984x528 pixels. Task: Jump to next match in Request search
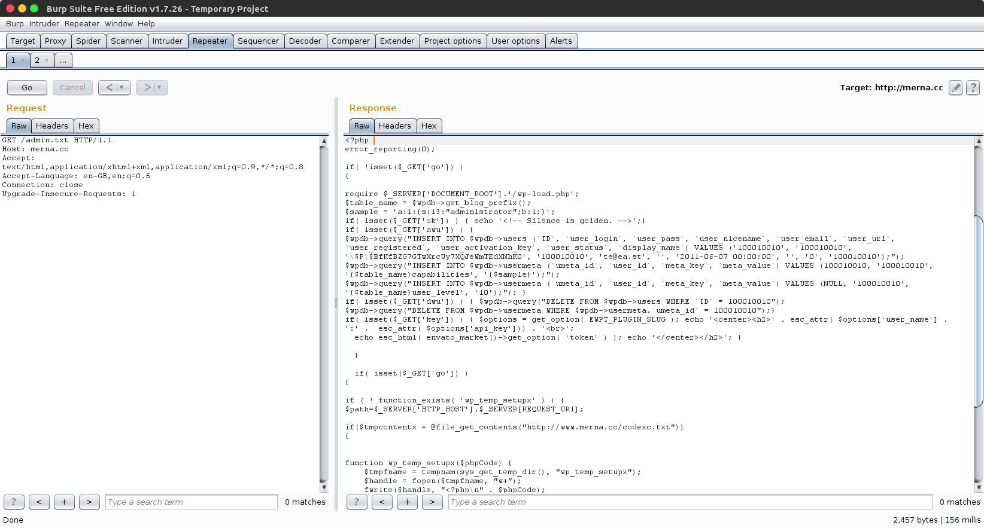tap(89, 502)
